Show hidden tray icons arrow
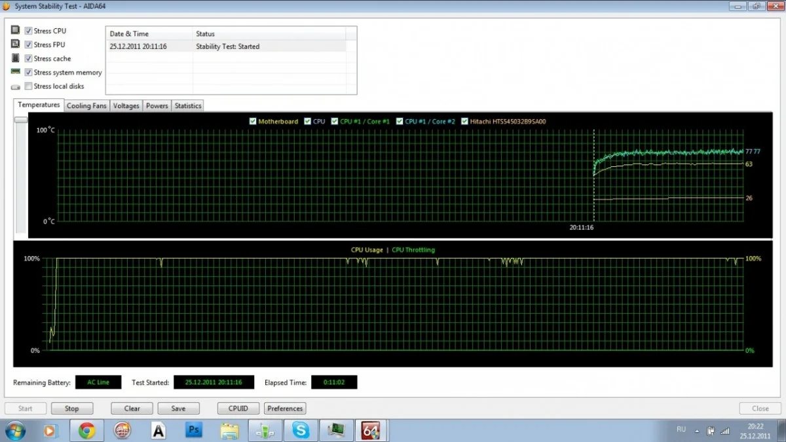The image size is (786, 442). 697,432
